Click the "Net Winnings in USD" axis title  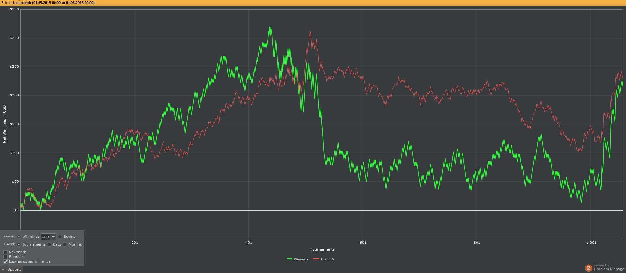click(4, 124)
